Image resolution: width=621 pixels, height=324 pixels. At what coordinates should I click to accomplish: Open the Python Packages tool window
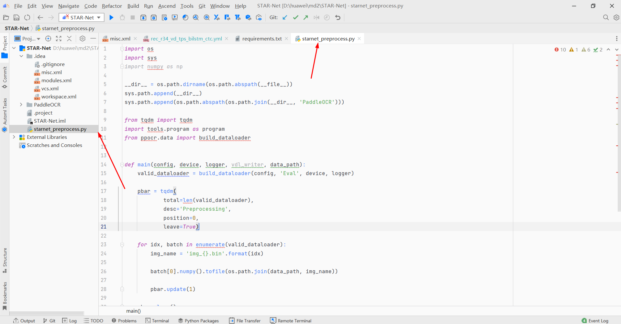(198, 320)
